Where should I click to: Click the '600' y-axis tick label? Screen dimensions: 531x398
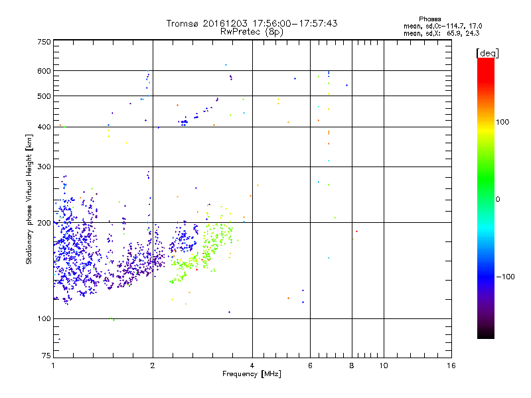click(44, 71)
